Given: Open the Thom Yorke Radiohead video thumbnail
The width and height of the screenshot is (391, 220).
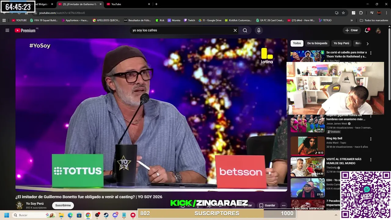Looking at the screenshot, I should click(x=307, y=56).
